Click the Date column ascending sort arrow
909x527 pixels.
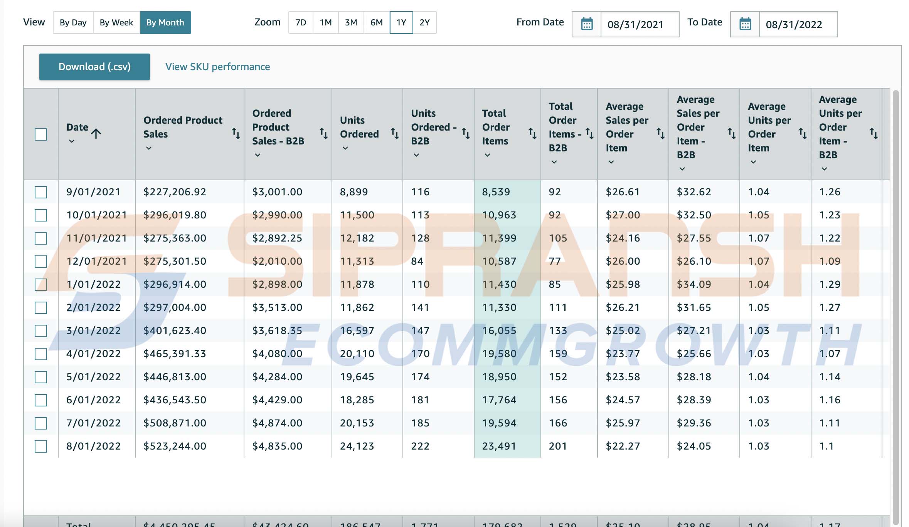96,134
